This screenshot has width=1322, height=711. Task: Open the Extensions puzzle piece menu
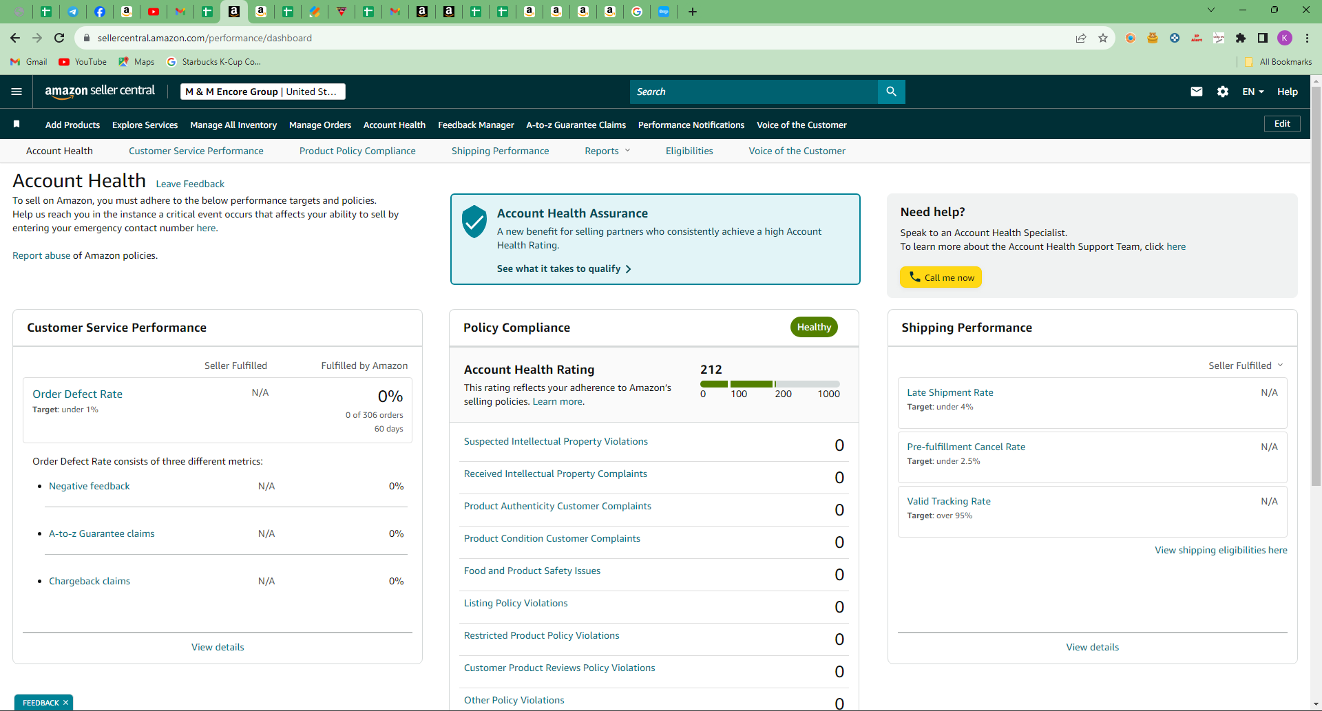coord(1241,38)
